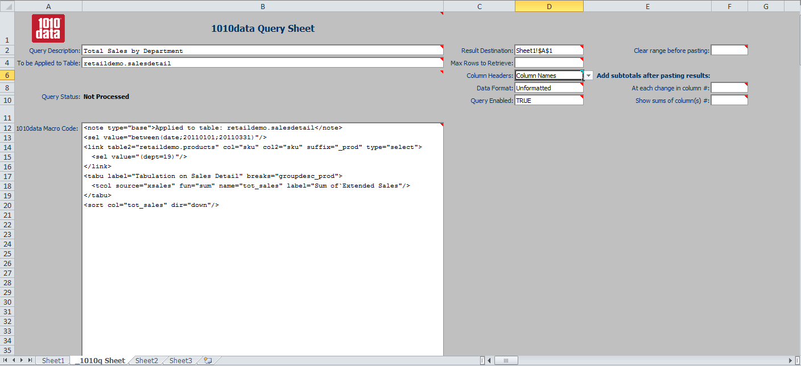801x366 pixels.
Task: Click the Insert Worksheet icon after Sheet3
Action: pyautogui.click(x=208, y=360)
